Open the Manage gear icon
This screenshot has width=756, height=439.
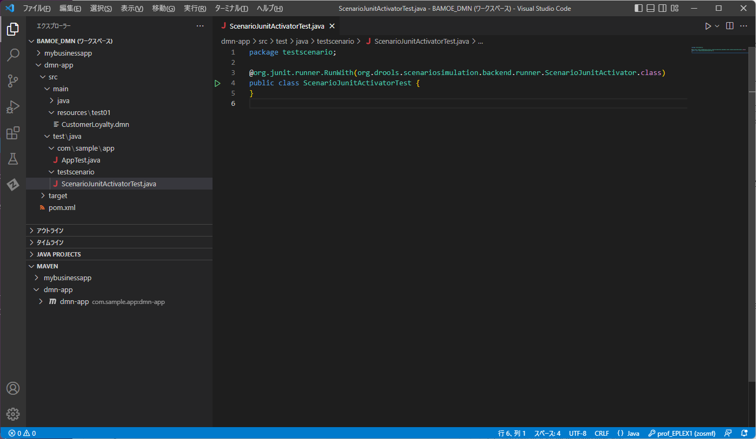tap(13, 414)
